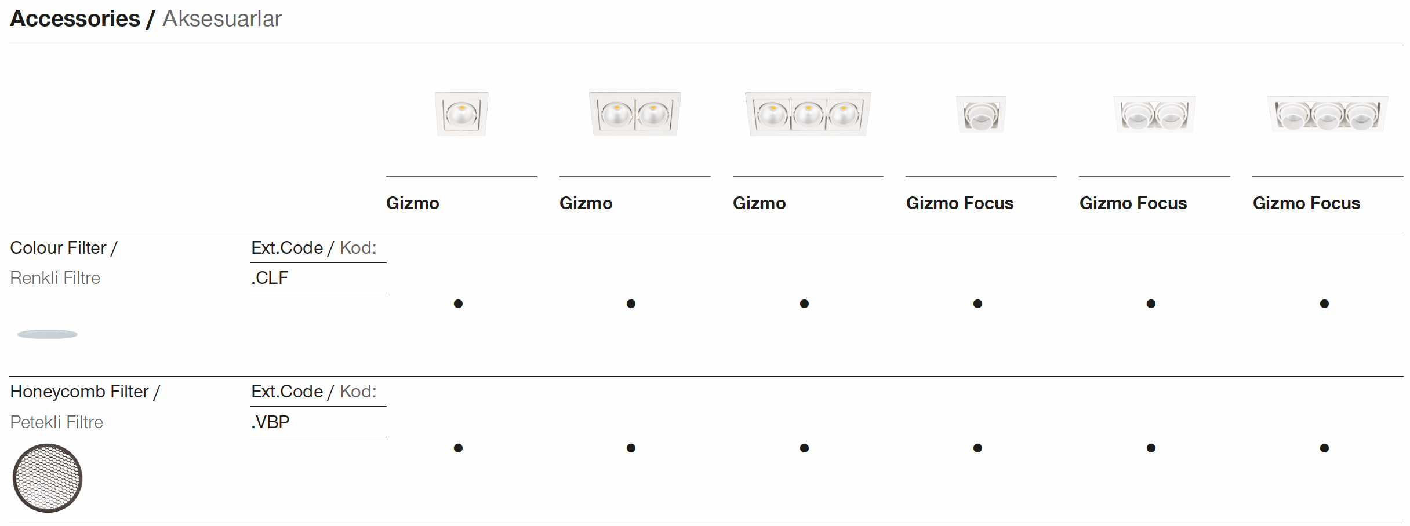Click Colour Filter dot under single-lamp Gizmo
This screenshot has width=1410, height=526.
pyautogui.click(x=458, y=304)
